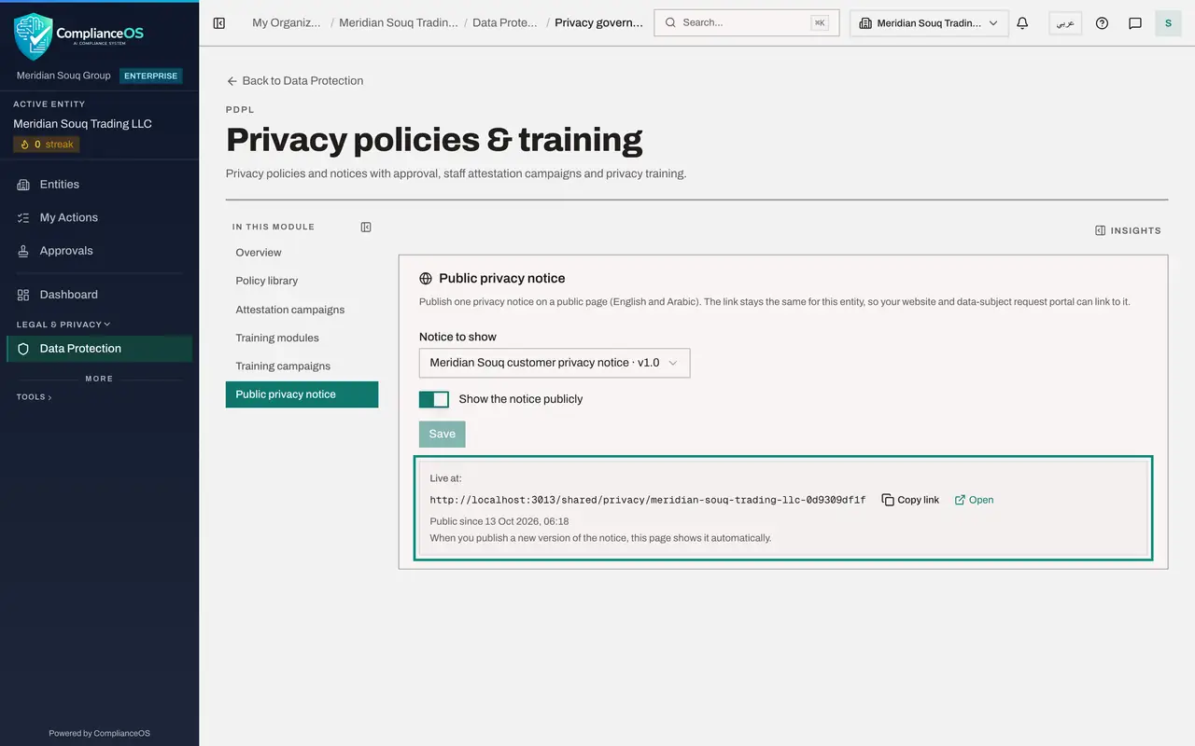Open the chat feedback icon
The image size is (1195, 746).
coord(1135,23)
